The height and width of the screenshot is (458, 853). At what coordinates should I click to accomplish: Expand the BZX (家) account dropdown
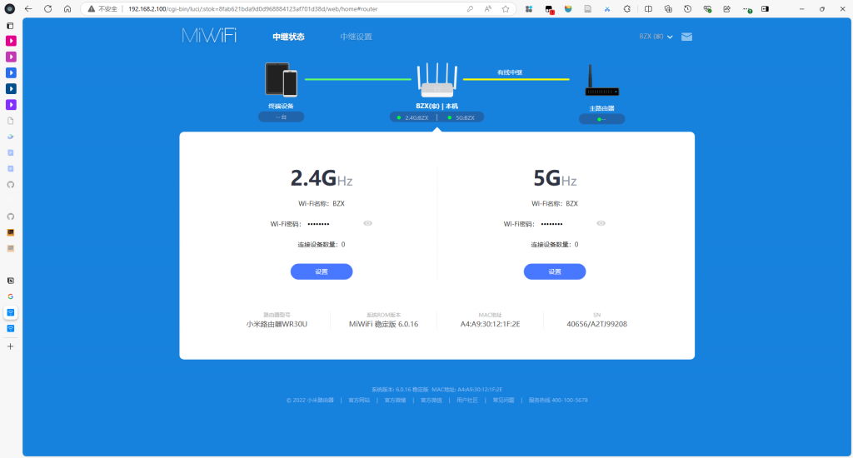coord(656,37)
